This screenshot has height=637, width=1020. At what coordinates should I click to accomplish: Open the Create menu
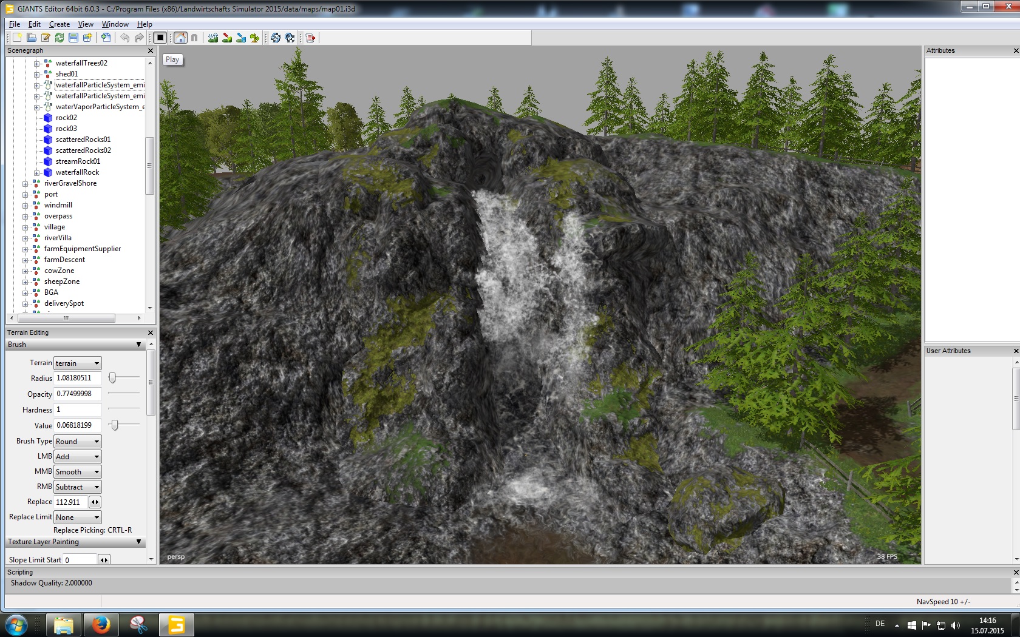coord(59,24)
